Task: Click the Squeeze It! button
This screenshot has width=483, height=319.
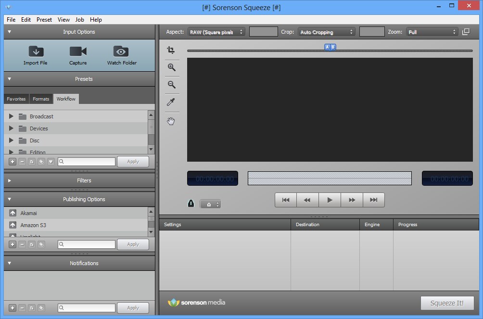Action: 447,303
